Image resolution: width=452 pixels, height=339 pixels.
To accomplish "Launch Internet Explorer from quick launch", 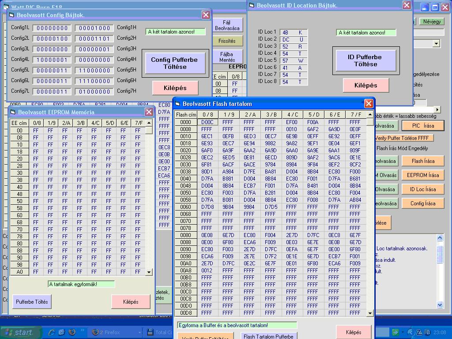I will 52,332.
